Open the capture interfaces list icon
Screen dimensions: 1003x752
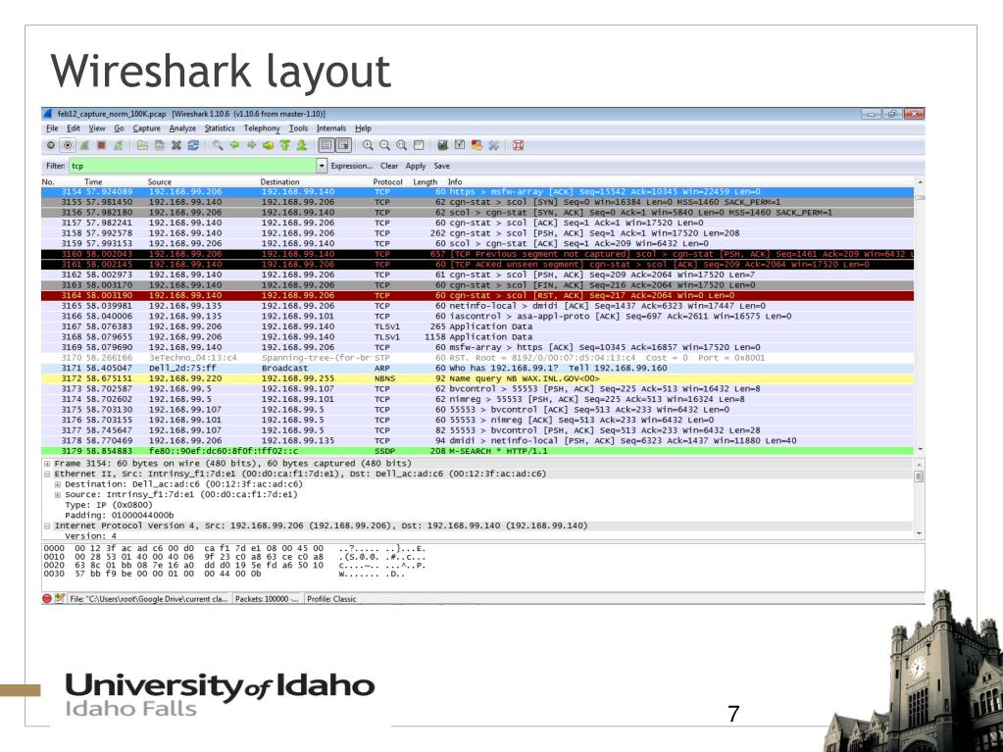51,145
